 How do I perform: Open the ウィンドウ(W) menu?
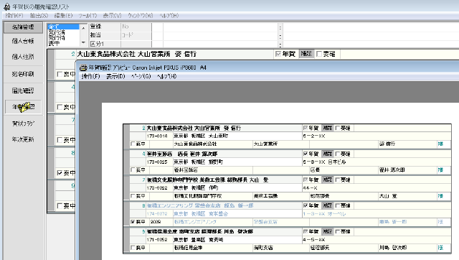(141, 16)
